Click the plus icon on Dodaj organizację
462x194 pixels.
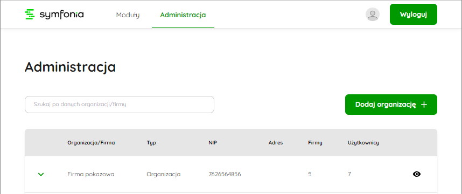pos(424,105)
